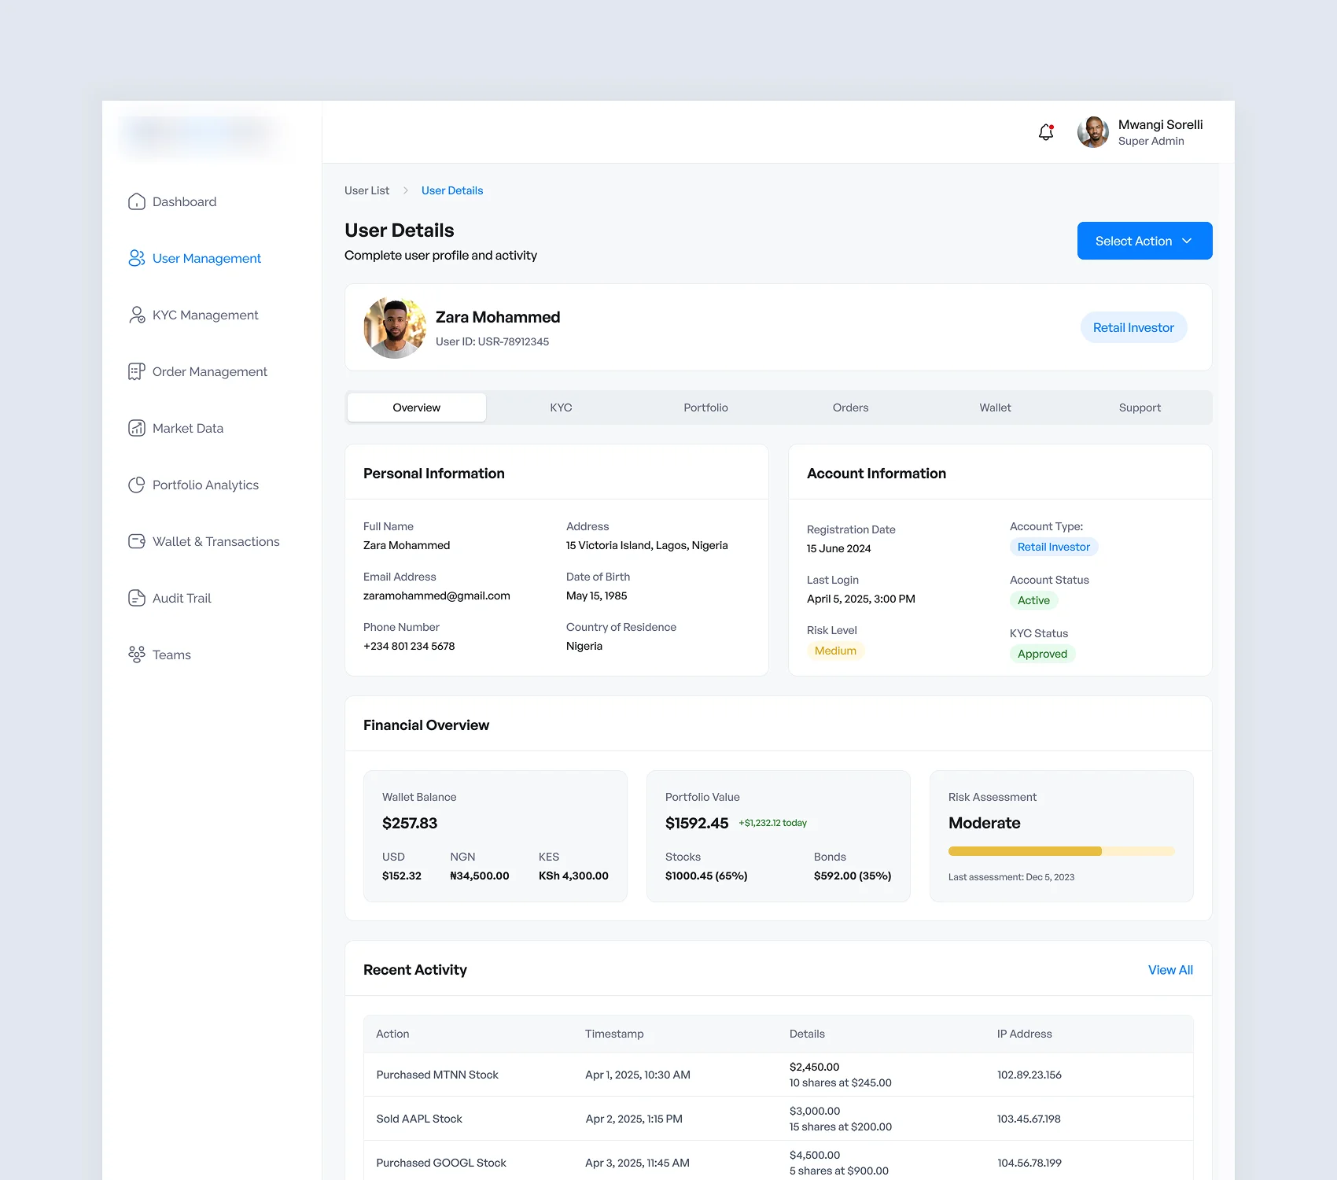Click the Market Data chart icon
The height and width of the screenshot is (1180, 1337).
pos(137,428)
